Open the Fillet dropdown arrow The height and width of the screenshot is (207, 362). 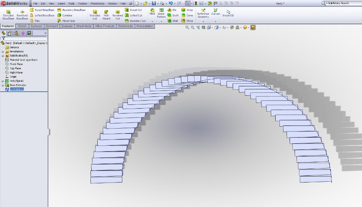pos(152,21)
